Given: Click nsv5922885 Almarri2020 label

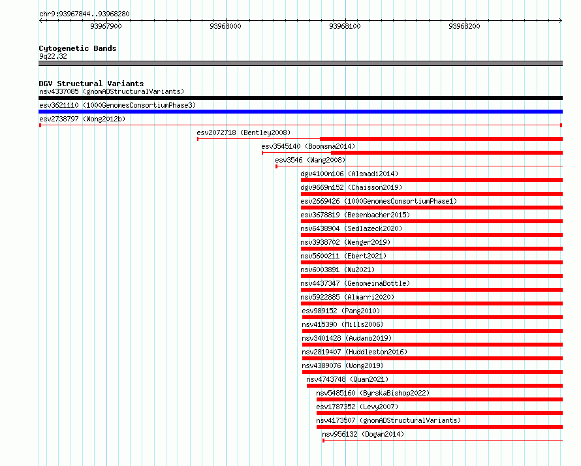Looking at the screenshot, I should pos(347,297).
